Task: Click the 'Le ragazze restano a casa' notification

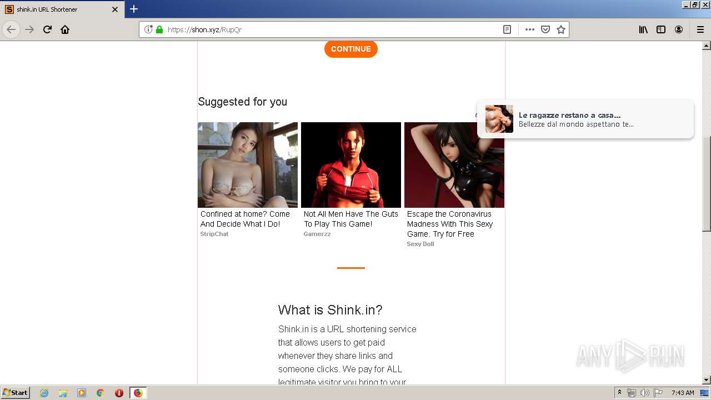Action: click(585, 119)
